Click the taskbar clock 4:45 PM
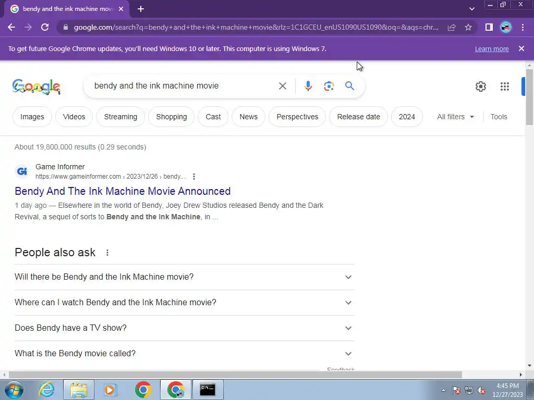This screenshot has width=534, height=400. coord(507,390)
